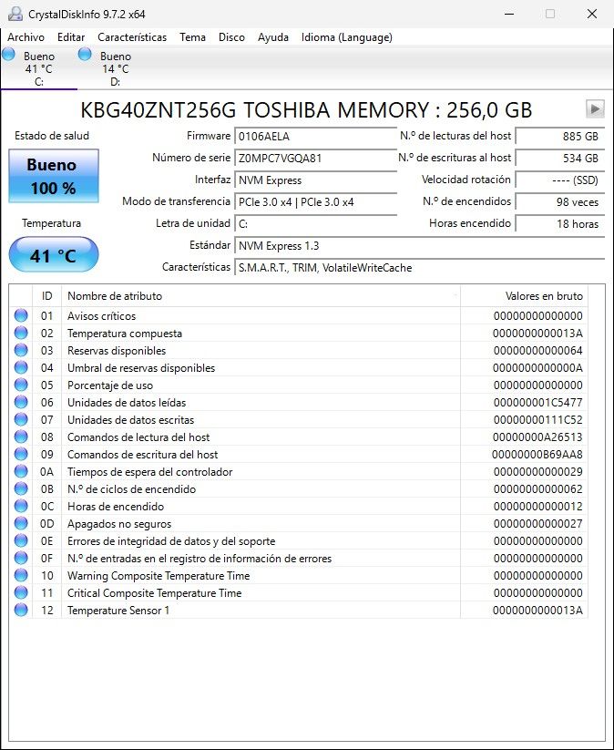Click the CrystalDiskInfo title bar app icon
This screenshot has height=750, width=614.
click(x=15, y=14)
